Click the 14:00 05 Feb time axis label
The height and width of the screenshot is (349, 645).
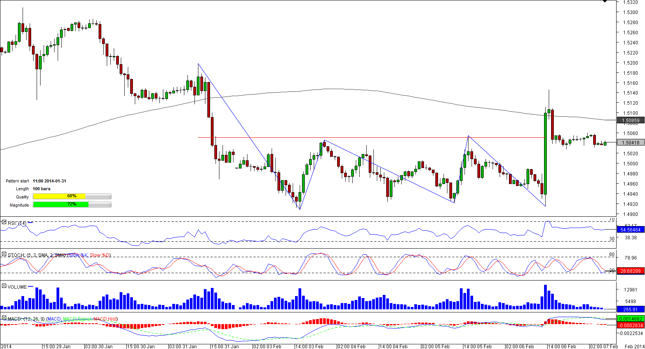tap(478, 347)
